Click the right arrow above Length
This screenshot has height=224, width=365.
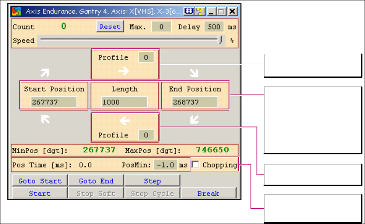124,71
